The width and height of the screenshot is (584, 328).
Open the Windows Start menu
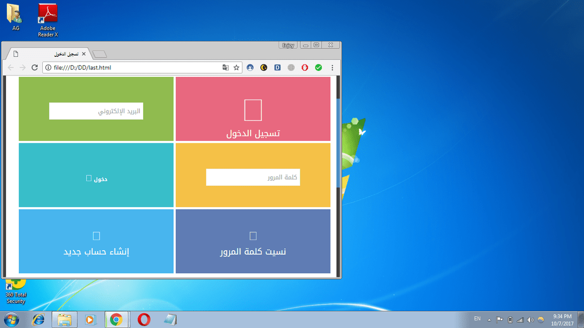(x=11, y=319)
